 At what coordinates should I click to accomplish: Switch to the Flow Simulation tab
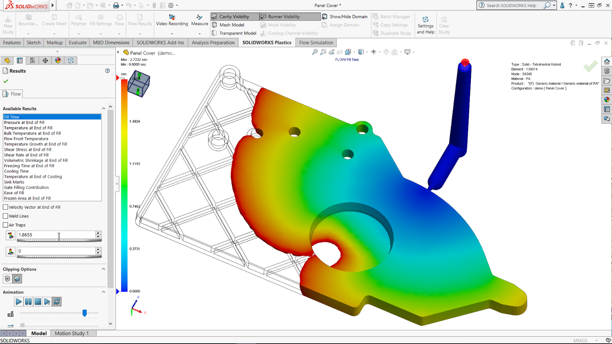pyautogui.click(x=315, y=42)
